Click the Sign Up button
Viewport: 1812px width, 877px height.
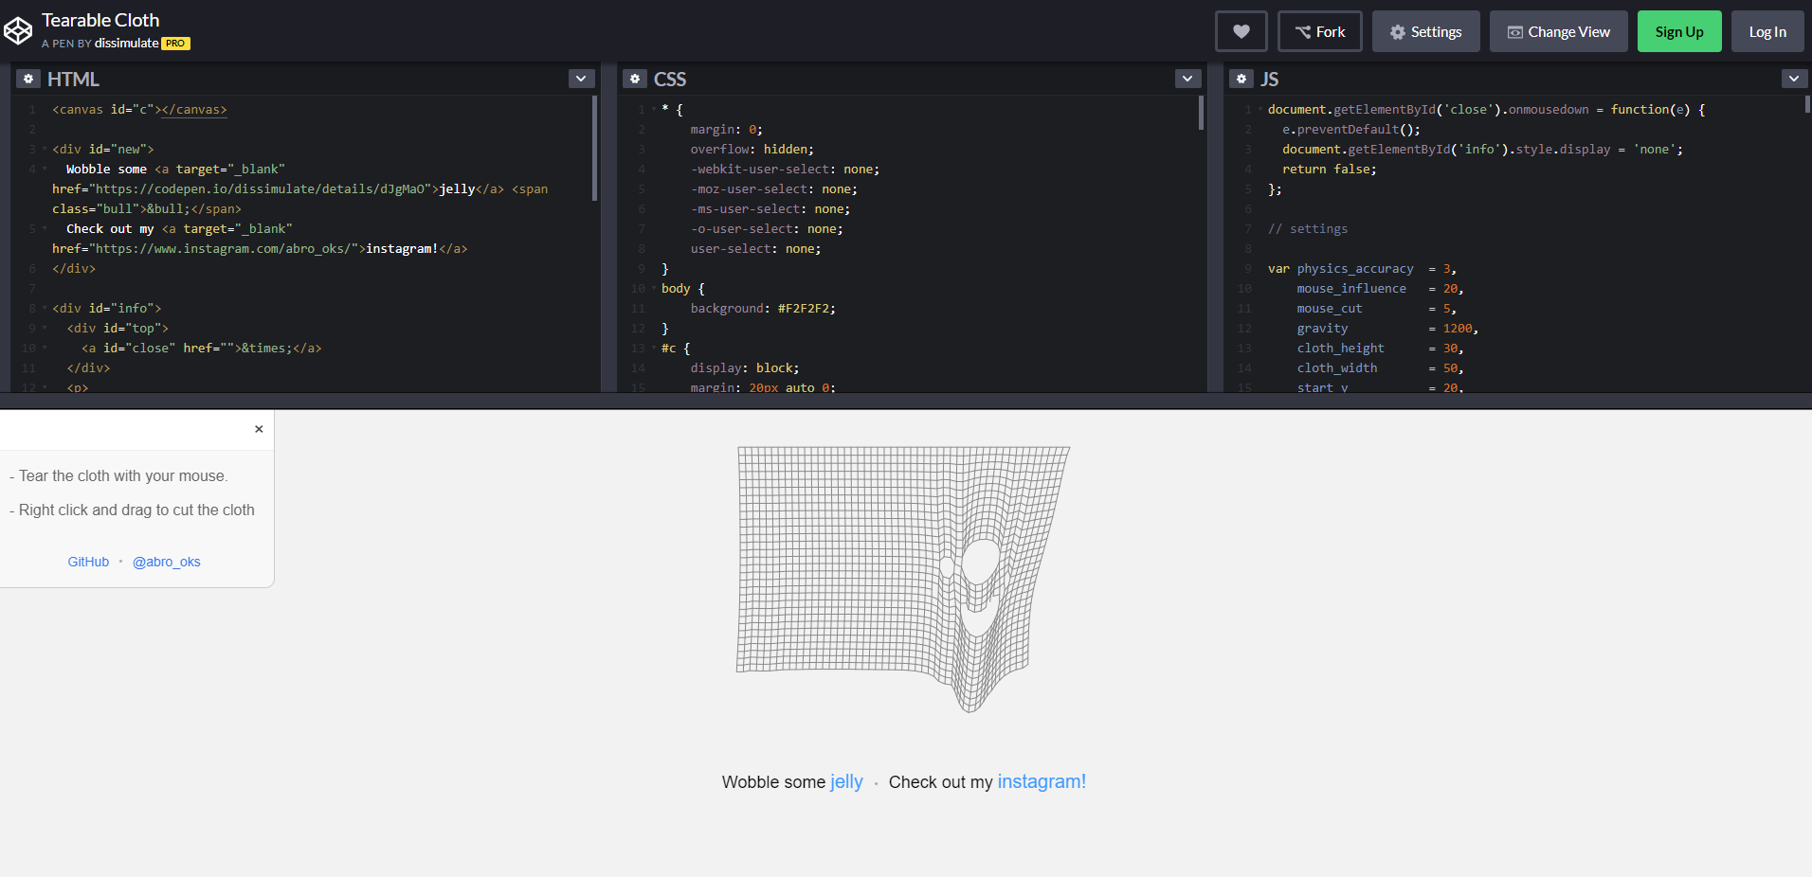[1678, 31]
